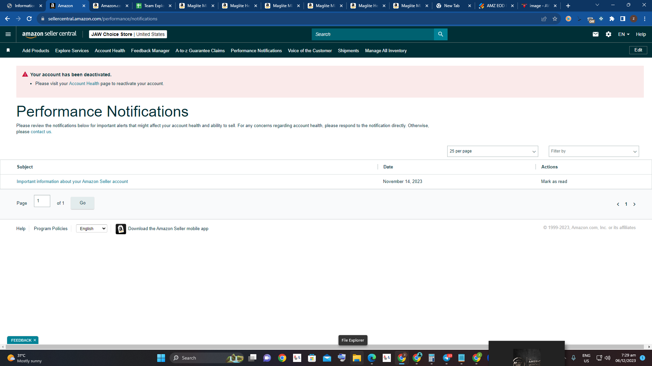Go back in browser history
The height and width of the screenshot is (366, 652).
tap(7, 19)
